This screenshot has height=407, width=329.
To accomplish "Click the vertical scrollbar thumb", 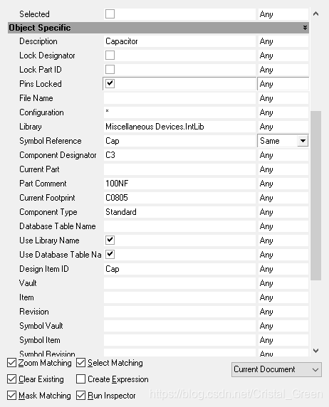I will [x=315, y=196].
